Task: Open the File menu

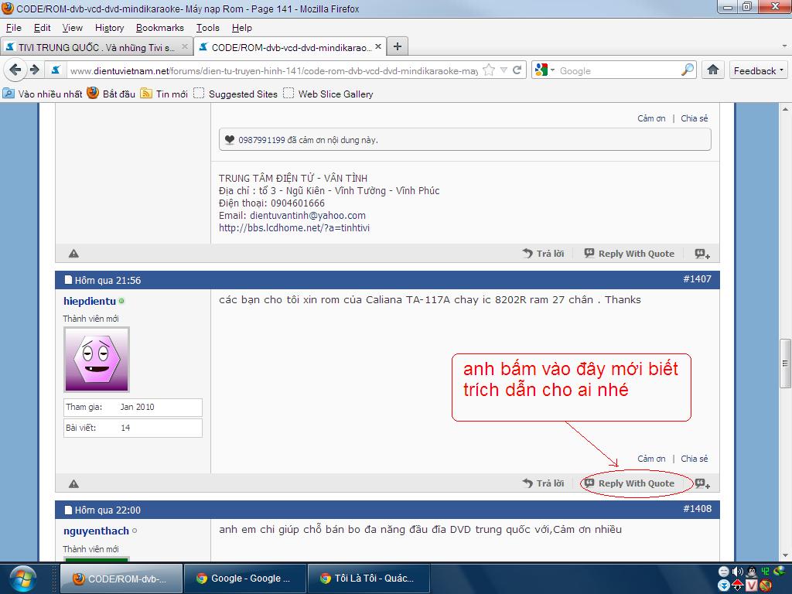Action: click(14, 28)
